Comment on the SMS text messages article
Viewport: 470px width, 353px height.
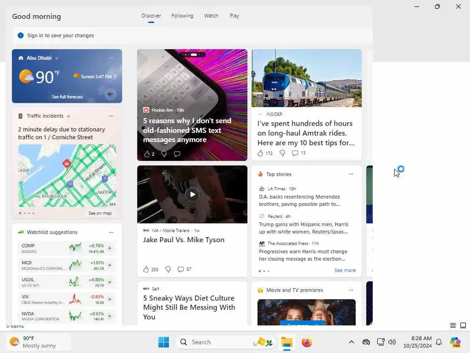coord(177,154)
